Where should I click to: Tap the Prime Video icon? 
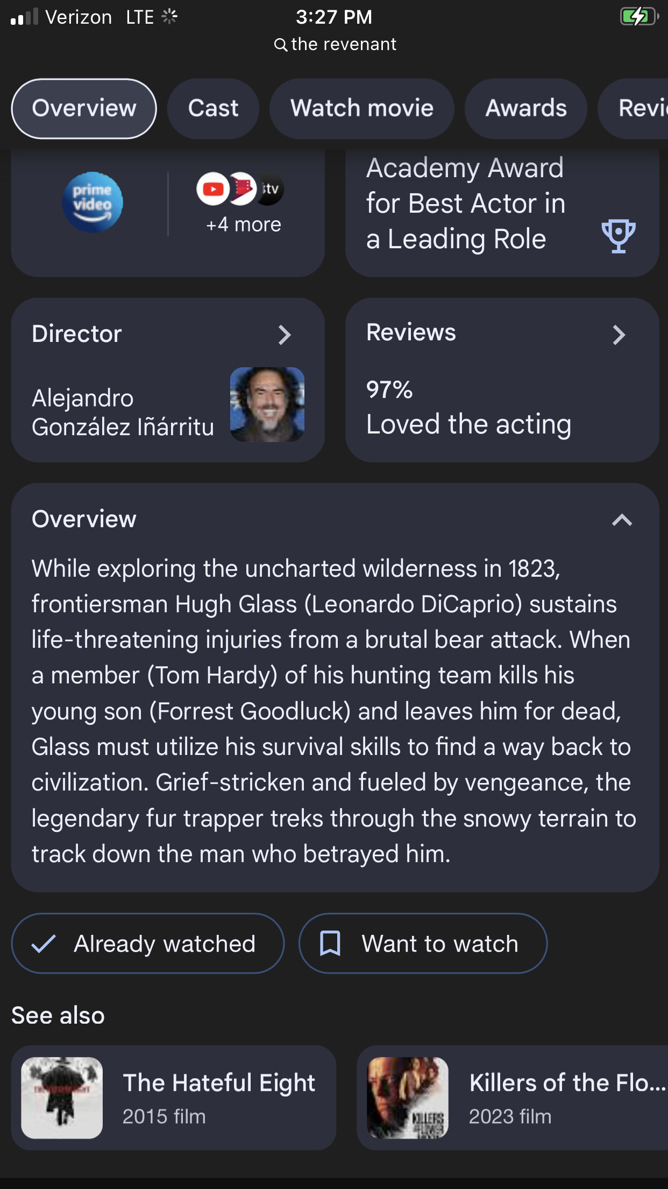93,202
